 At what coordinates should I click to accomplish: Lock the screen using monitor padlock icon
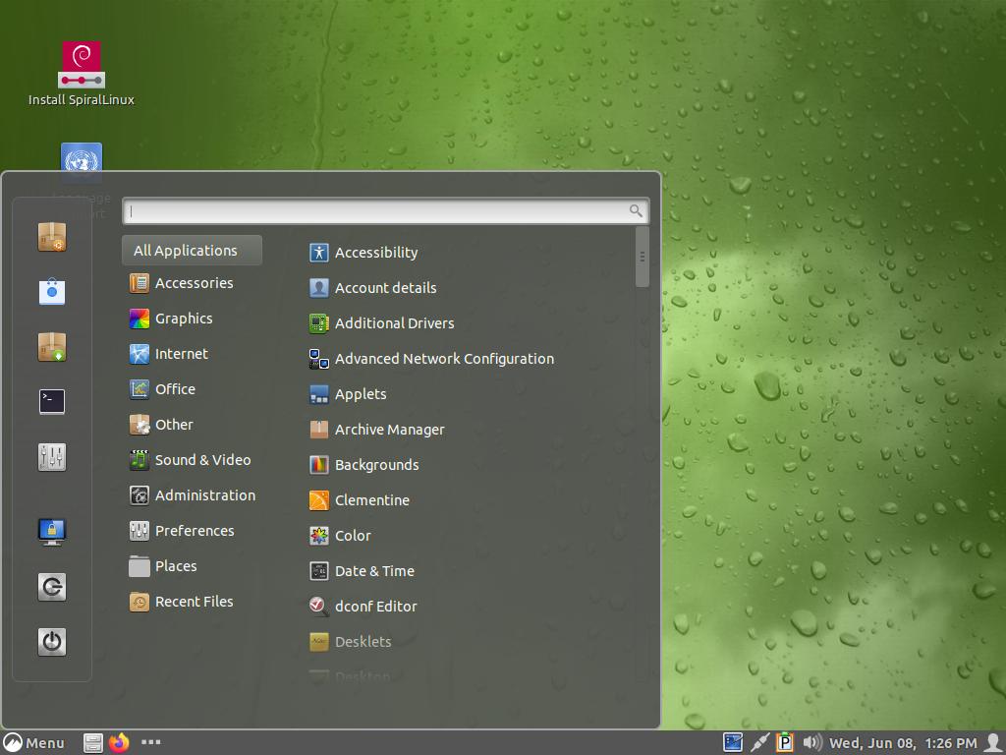(52, 532)
